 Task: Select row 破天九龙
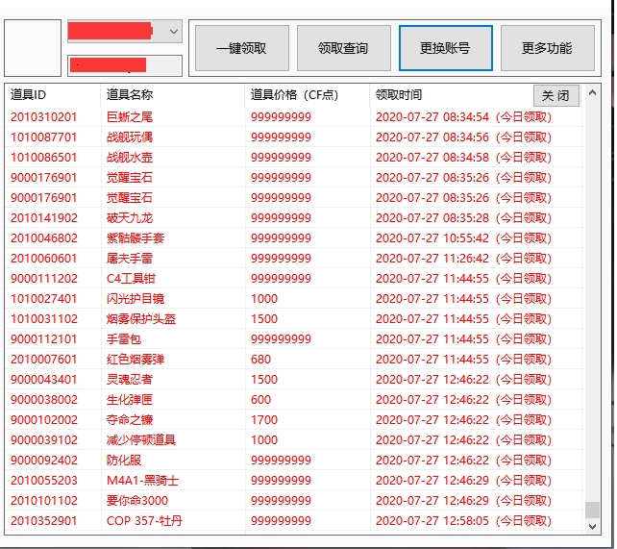click(293, 218)
